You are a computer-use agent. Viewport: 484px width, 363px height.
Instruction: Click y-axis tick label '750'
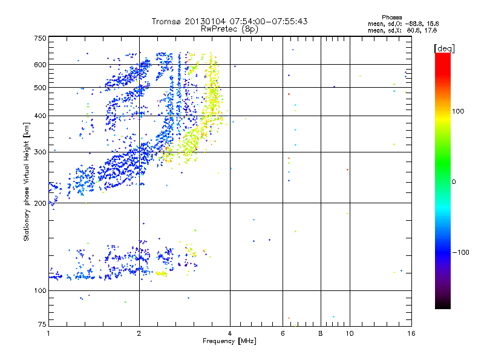click(40, 38)
